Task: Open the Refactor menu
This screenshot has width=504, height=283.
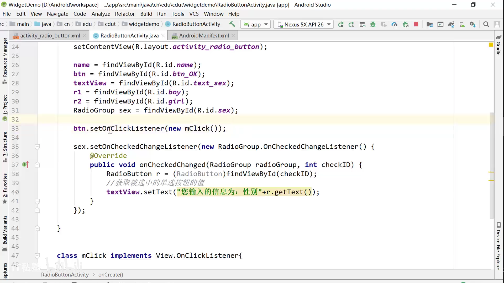Action: [125, 14]
